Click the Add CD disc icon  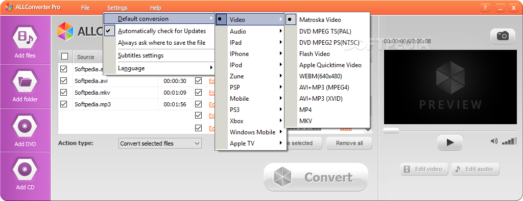[x=25, y=169]
